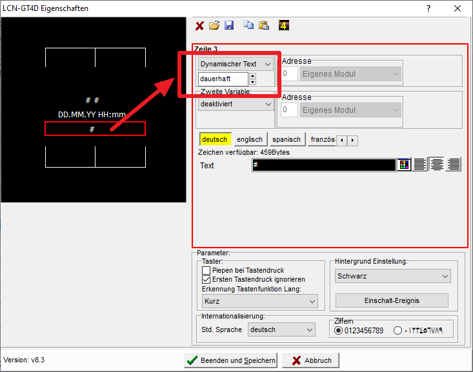This screenshot has width=473, height=372.
Task: Switch to the deutsch language tab
Action: coord(215,139)
